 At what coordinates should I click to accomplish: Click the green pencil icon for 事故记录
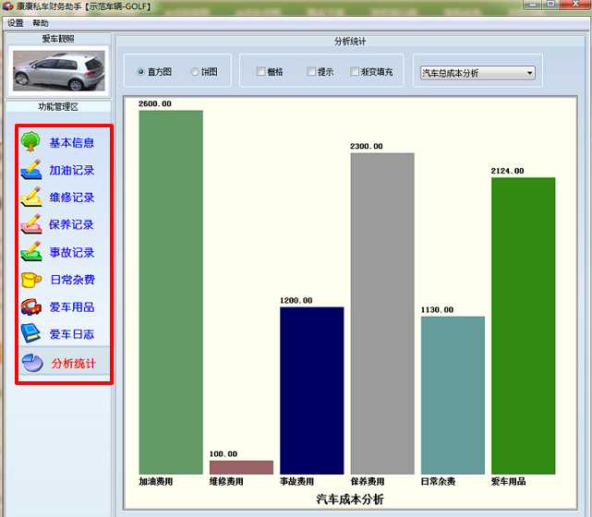pos(31,251)
